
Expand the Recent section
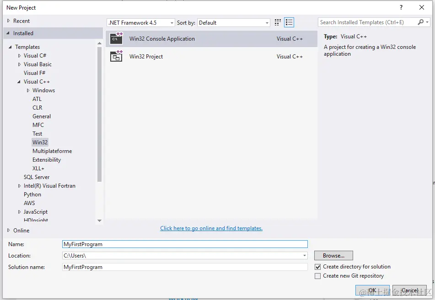8,21
